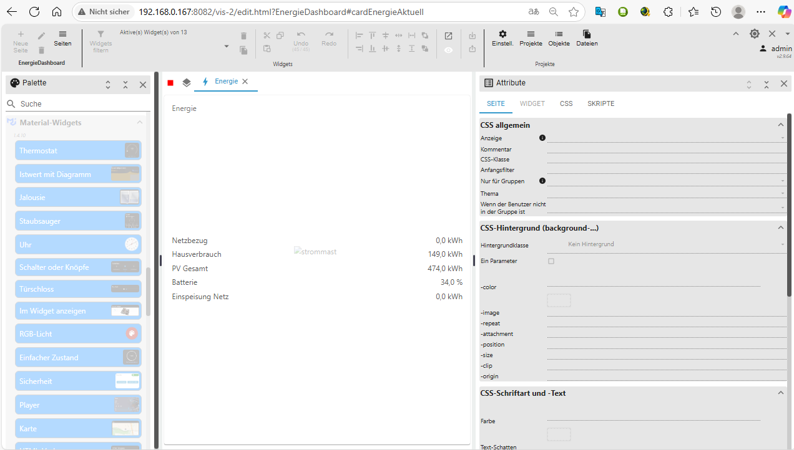Collapse the CSS allgemein section
794x450 pixels.
click(780, 125)
